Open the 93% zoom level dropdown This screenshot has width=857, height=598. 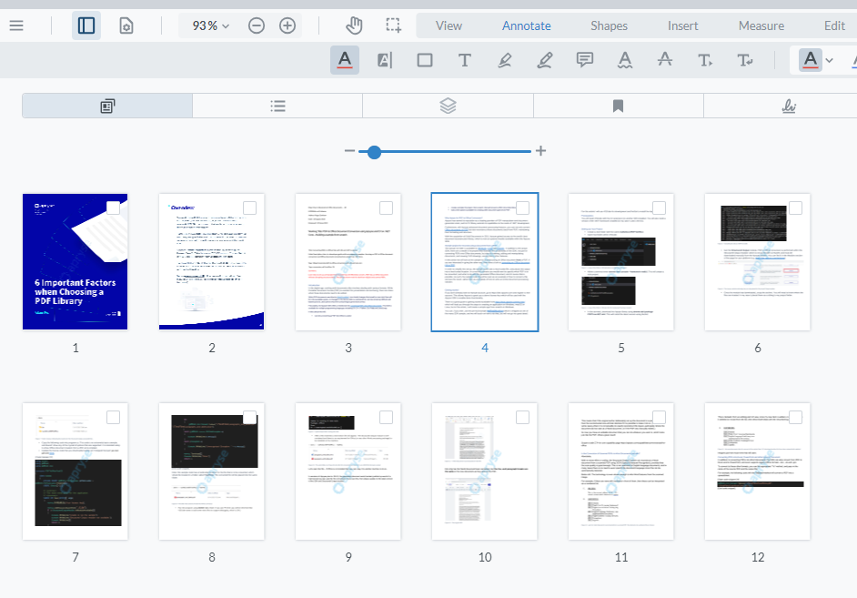(x=209, y=25)
